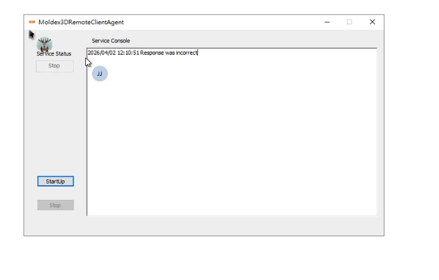Click the JJ avatar circle in console

99,73
